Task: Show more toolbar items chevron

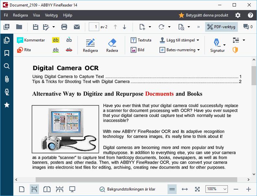Action: click(x=198, y=27)
